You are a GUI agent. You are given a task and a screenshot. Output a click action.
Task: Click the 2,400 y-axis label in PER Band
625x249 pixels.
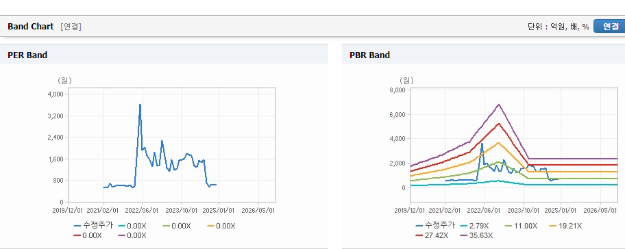point(56,137)
